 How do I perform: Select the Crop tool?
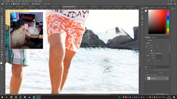point(2,19)
